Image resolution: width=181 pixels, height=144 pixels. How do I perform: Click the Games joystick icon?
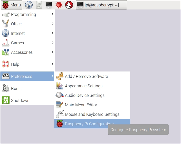[5, 43]
